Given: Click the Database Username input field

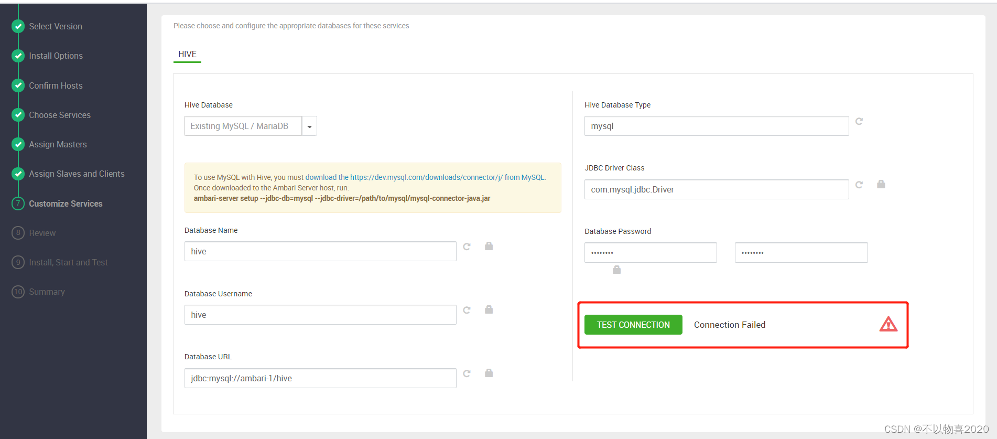Looking at the screenshot, I should point(320,315).
